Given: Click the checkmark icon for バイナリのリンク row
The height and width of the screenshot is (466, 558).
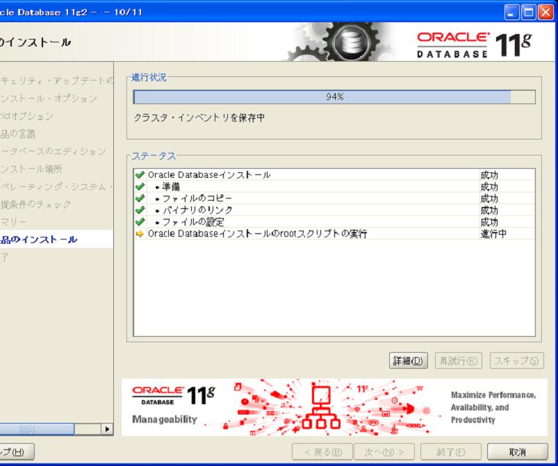Looking at the screenshot, I should [140, 210].
